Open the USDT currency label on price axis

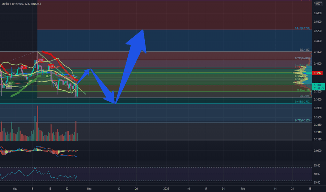319,3
